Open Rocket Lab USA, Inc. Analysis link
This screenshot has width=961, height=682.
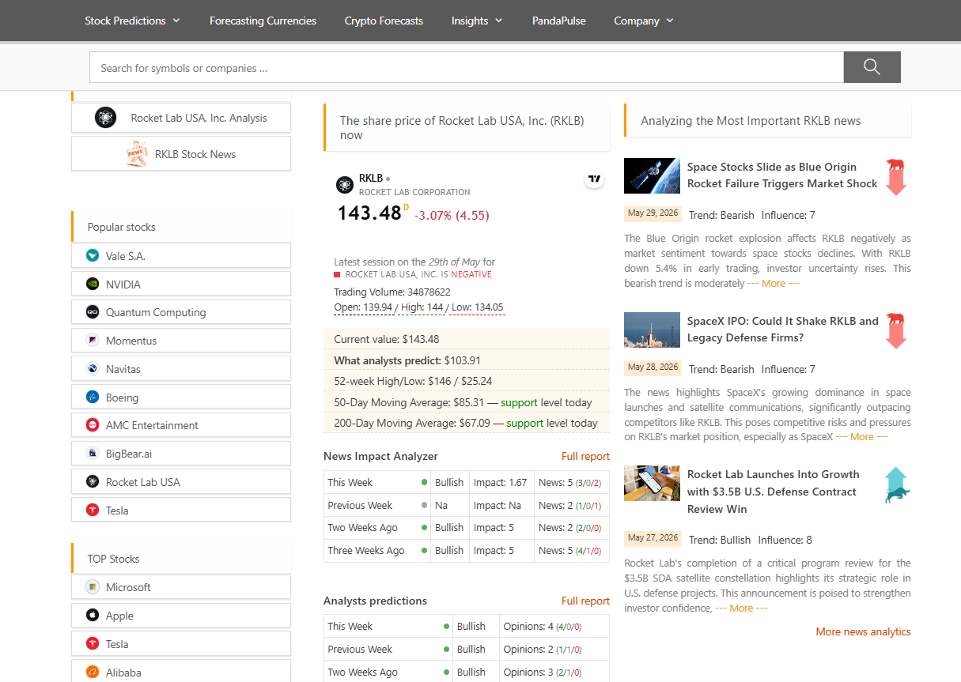pyautogui.click(x=181, y=118)
